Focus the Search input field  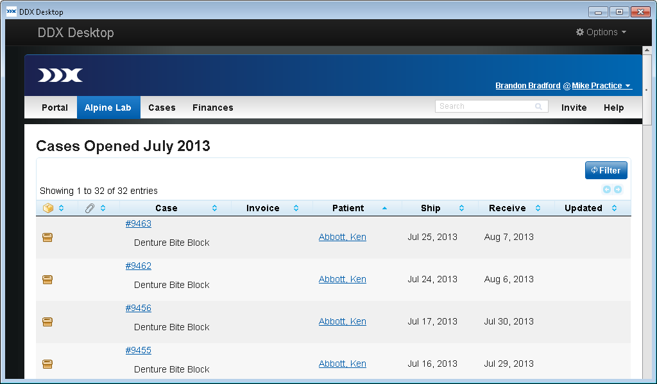[485, 106]
